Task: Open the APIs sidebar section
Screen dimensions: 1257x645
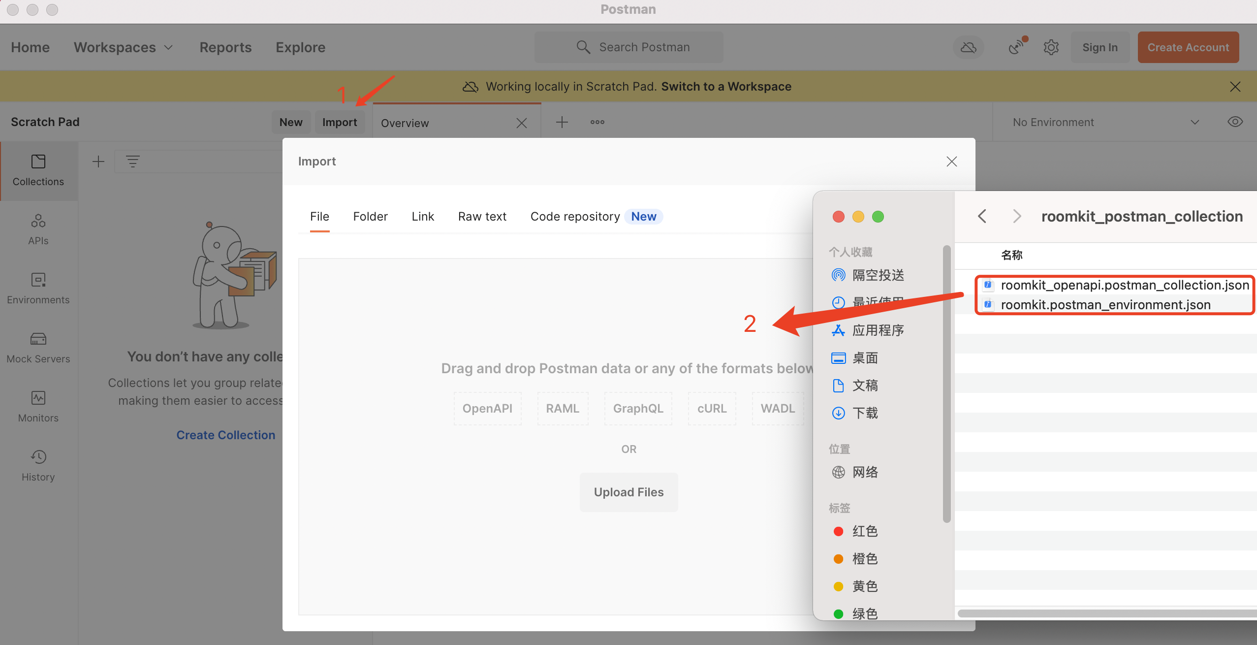Action: 38,229
